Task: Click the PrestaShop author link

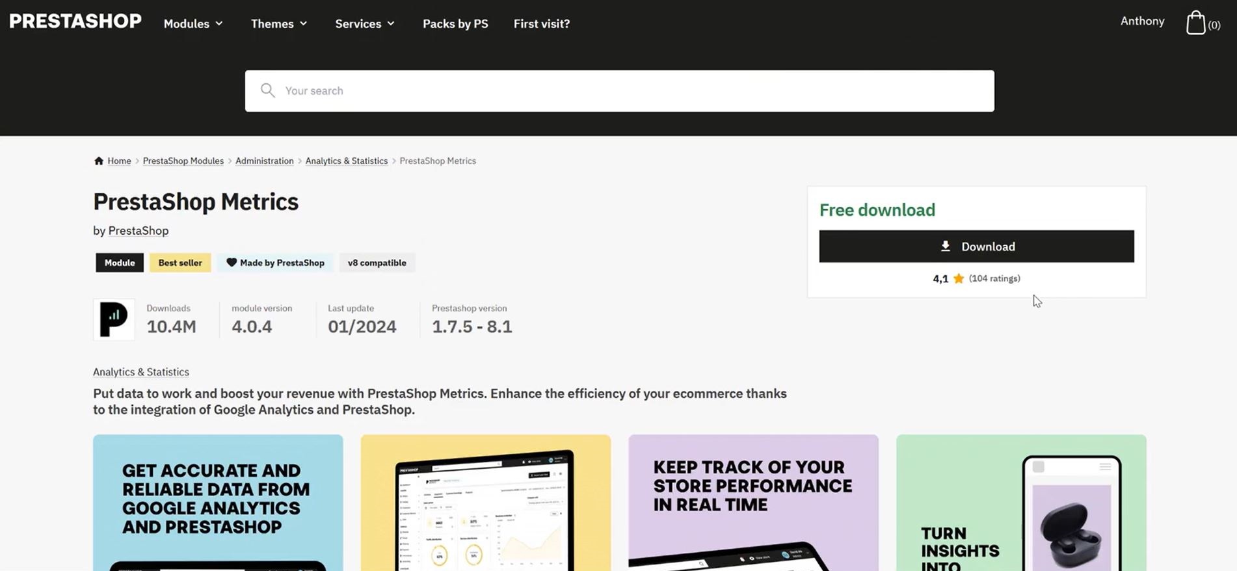Action: (x=138, y=230)
